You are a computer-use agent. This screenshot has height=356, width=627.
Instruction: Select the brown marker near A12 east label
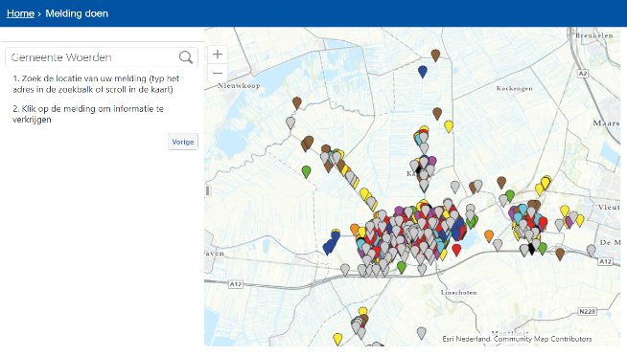[560, 254]
